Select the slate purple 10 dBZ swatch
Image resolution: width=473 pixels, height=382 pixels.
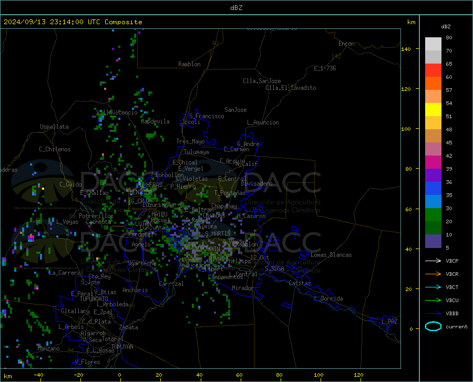tap(433, 241)
